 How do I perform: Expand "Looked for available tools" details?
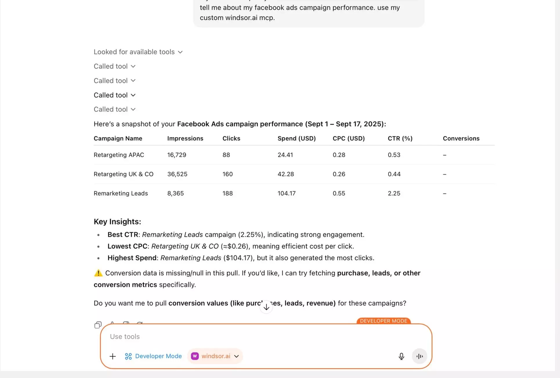(x=138, y=52)
